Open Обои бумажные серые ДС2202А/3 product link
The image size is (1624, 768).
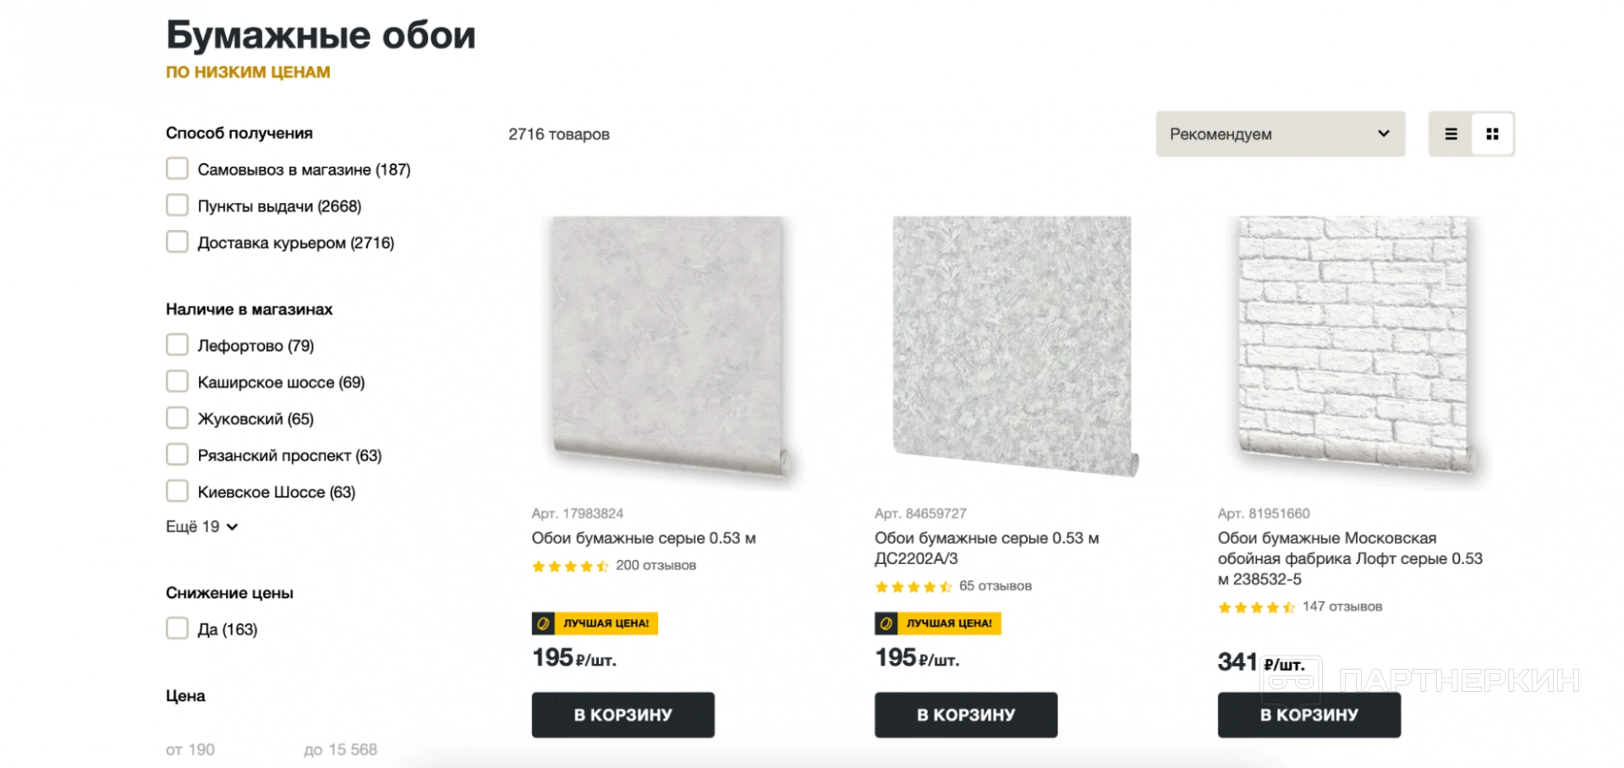tap(986, 548)
